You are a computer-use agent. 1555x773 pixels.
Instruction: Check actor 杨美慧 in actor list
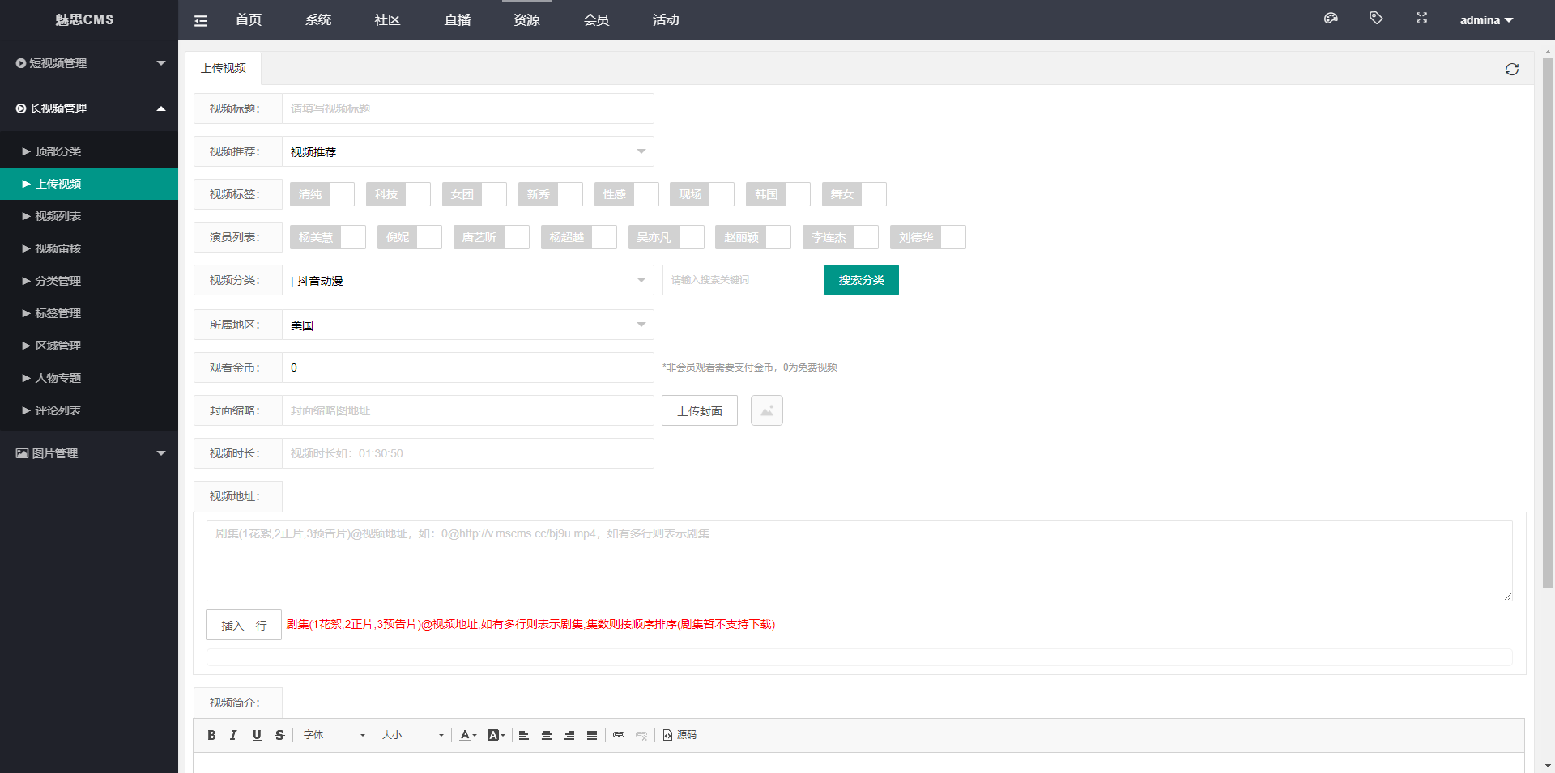coord(328,237)
